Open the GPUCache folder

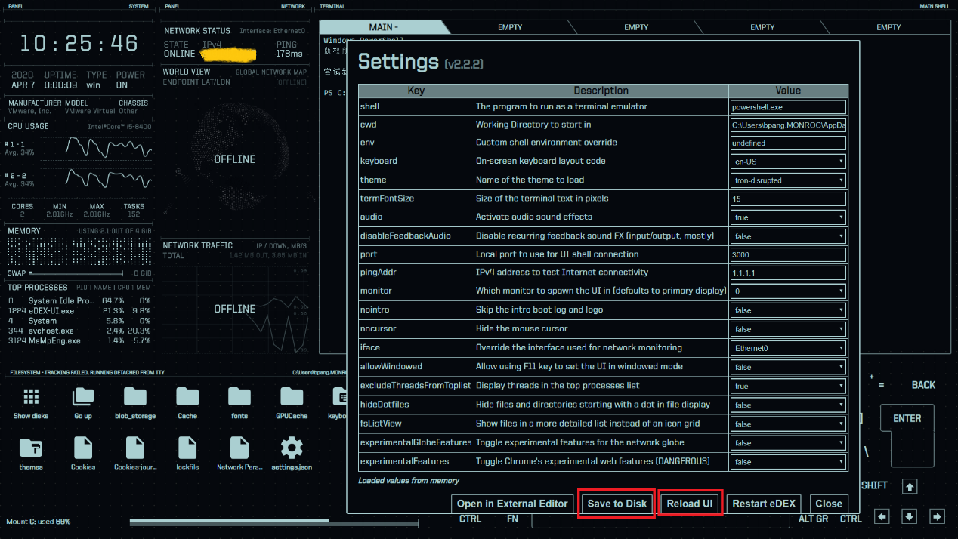click(292, 399)
